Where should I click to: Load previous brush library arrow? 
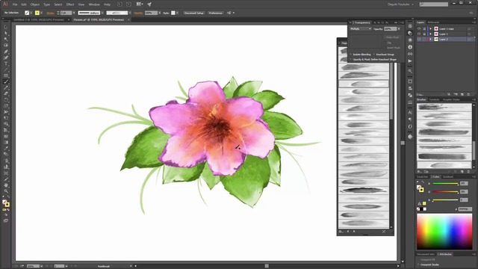tap(348, 232)
